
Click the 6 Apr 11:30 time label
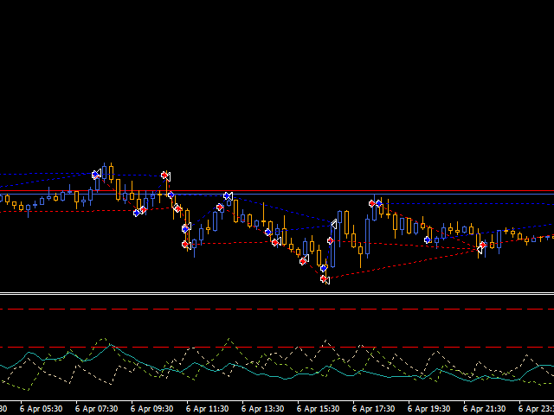[x=207, y=408]
